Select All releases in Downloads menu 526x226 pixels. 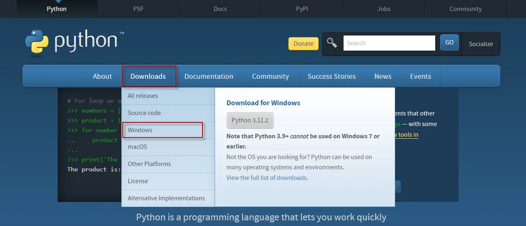168,96
